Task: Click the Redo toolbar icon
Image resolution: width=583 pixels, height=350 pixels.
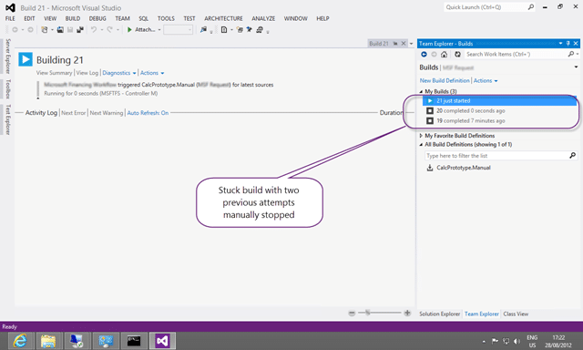Action: pyautogui.click(x=109, y=30)
